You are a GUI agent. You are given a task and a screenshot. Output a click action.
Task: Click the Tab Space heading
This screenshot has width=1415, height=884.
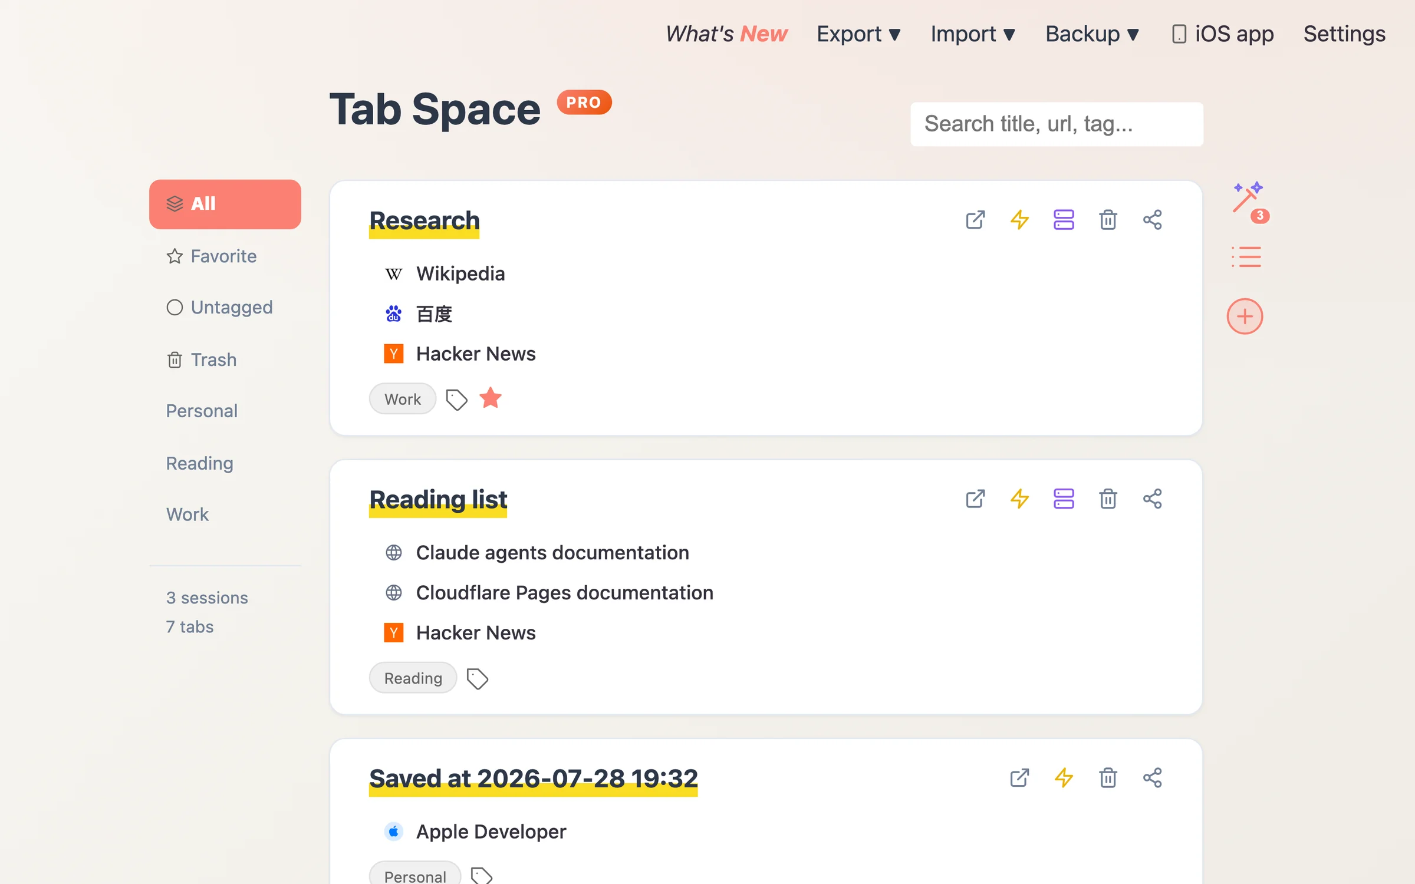click(x=435, y=110)
